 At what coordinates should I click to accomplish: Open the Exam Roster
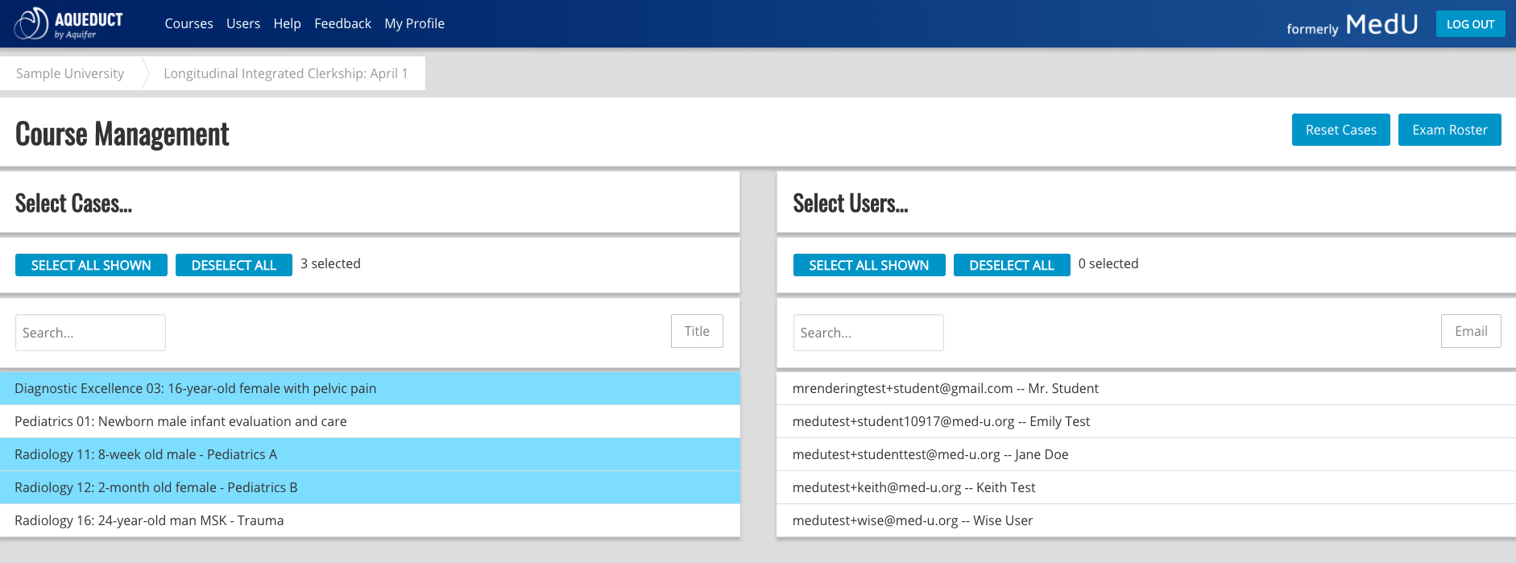pyautogui.click(x=1449, y=130)
